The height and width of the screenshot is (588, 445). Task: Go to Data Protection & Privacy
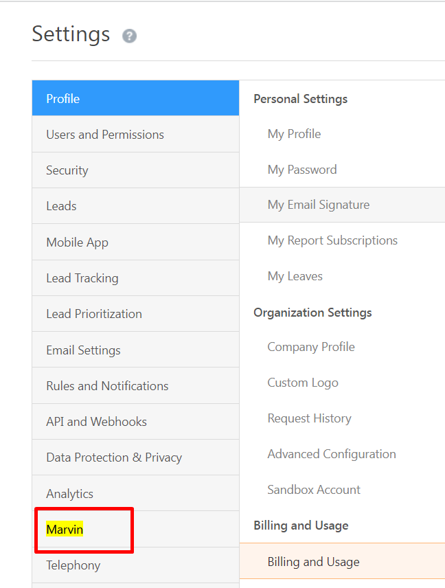click(114, 457)
